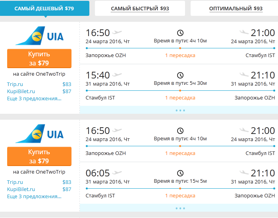The height and width of the screenshot is (218, 278).
Task: Click the clock icon on first outbound flight
Action: [180, 33]
